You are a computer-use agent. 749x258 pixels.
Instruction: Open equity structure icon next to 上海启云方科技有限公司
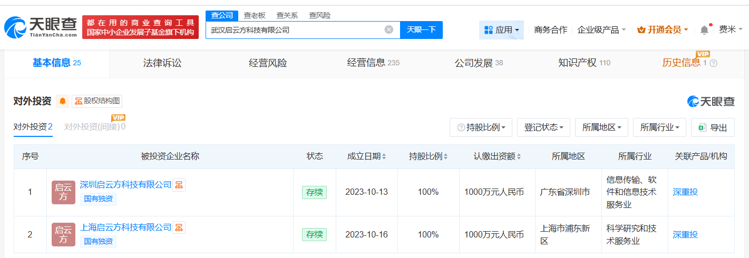(x=179, y=227)
